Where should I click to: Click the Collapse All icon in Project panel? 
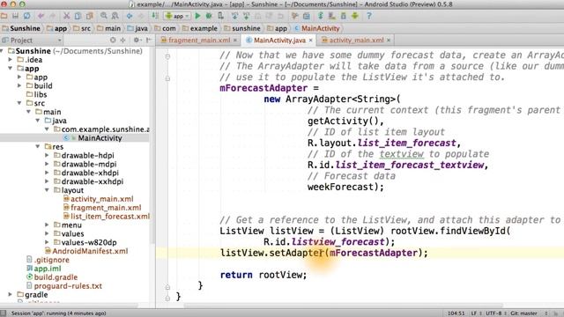[x=122, y=41]
